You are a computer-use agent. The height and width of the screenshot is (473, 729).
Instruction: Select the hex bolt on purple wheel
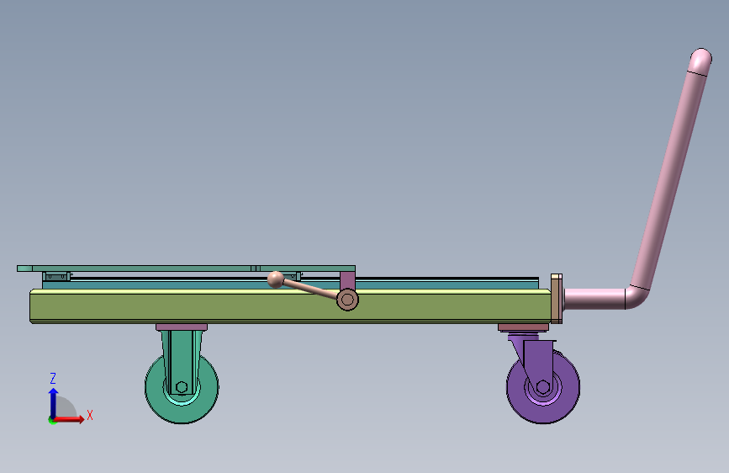[x=542, y=387]
